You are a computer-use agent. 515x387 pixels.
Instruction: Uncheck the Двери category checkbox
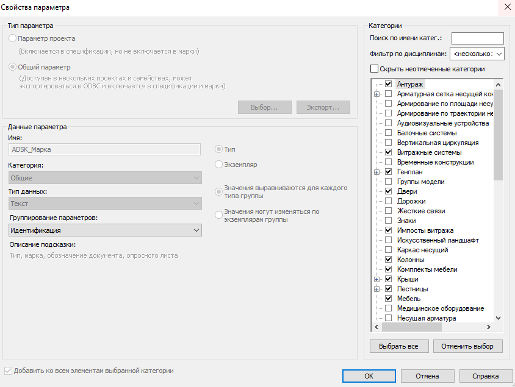388,191
